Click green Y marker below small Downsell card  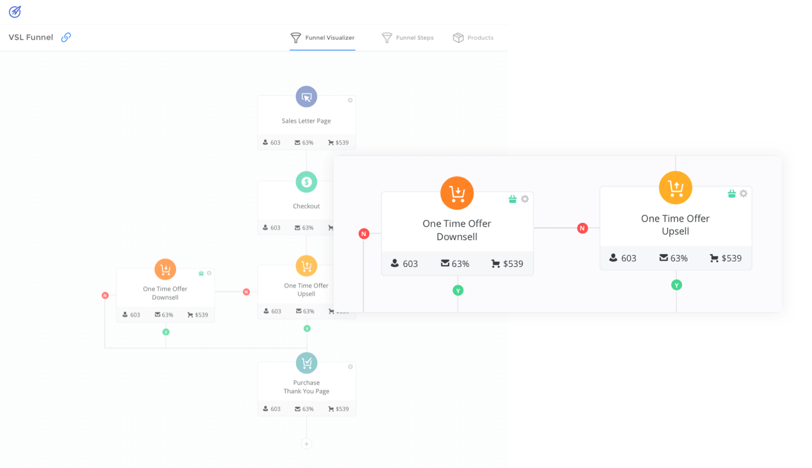(166, 332)
